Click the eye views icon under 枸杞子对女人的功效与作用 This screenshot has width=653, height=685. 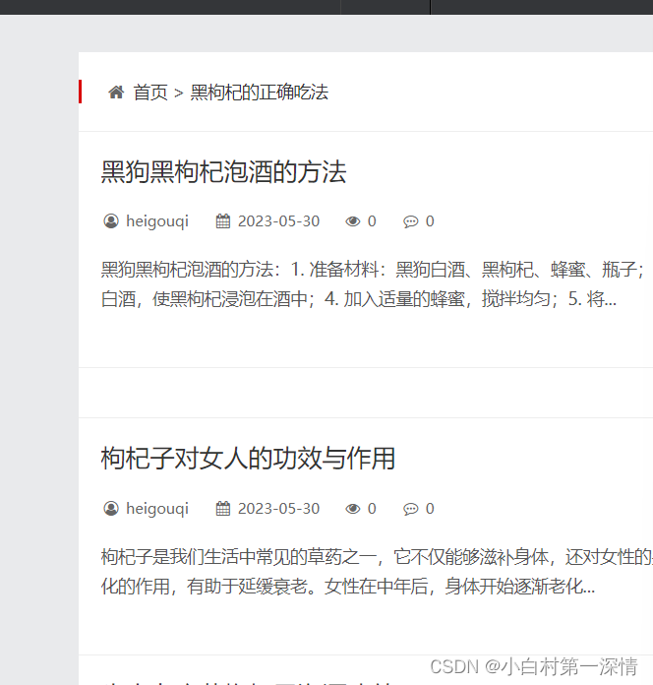353,509
